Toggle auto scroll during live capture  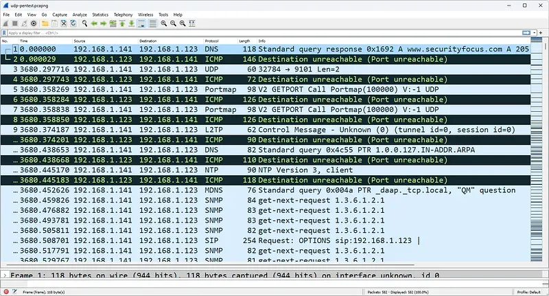(141, 23)
